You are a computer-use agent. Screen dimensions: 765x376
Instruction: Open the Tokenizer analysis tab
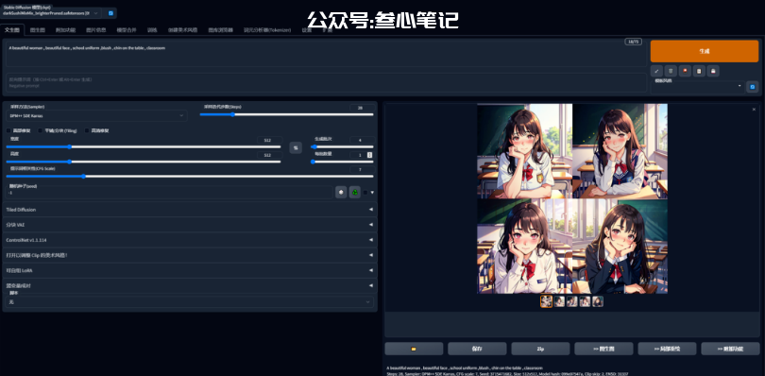267,30
